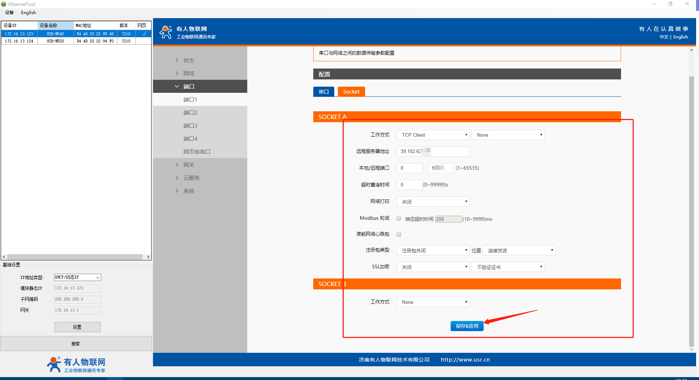Open the SSL加密 dropdown
The width and height of the screenshot is (699, 380).
pyautogui.click(x=433, y=267)
